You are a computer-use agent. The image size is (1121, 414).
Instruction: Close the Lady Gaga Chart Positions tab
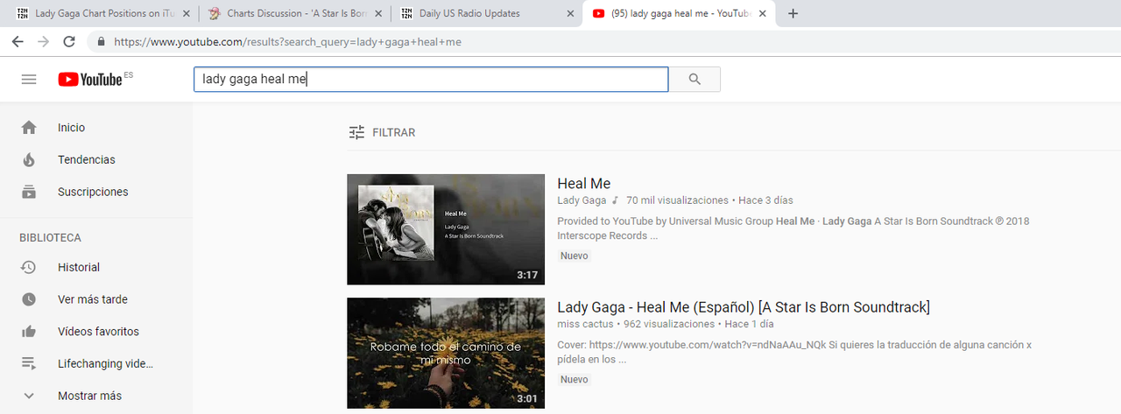(x=186, y=13)
